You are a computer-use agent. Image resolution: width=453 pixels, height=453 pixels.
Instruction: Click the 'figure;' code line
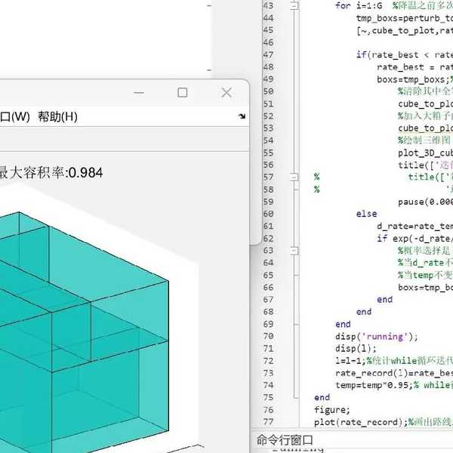point(332,410)
